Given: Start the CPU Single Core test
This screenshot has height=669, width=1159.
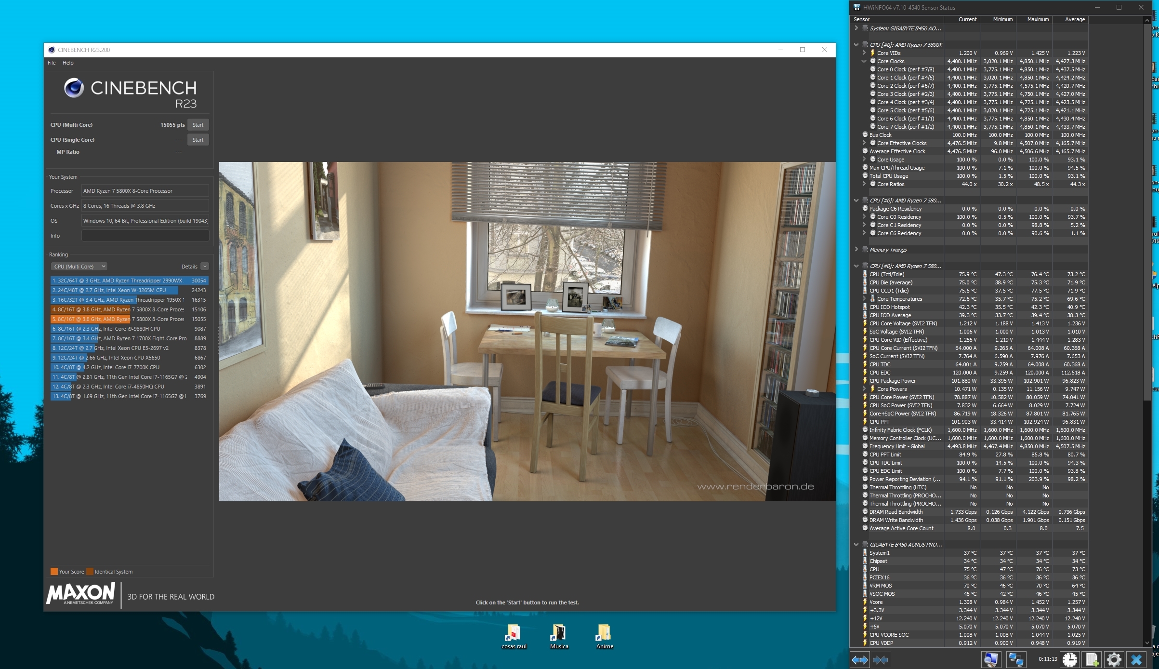Looking at the screenshot, I should tap(198, 140).
